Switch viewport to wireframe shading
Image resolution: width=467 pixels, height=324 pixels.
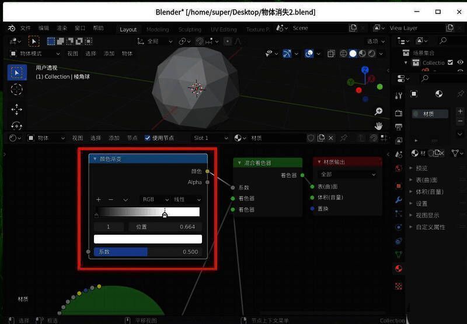[x=343, y=54]
